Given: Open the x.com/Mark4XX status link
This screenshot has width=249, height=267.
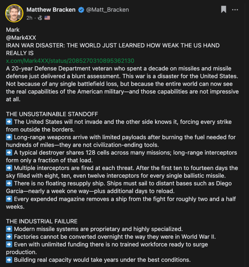Looking at the screenshot, I should pyautogui.click(x=70, y=61).
